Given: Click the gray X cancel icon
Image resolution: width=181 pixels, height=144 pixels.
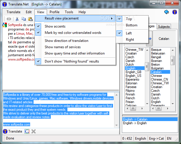Looking at the screenshot, I should (x=34, y=131).
